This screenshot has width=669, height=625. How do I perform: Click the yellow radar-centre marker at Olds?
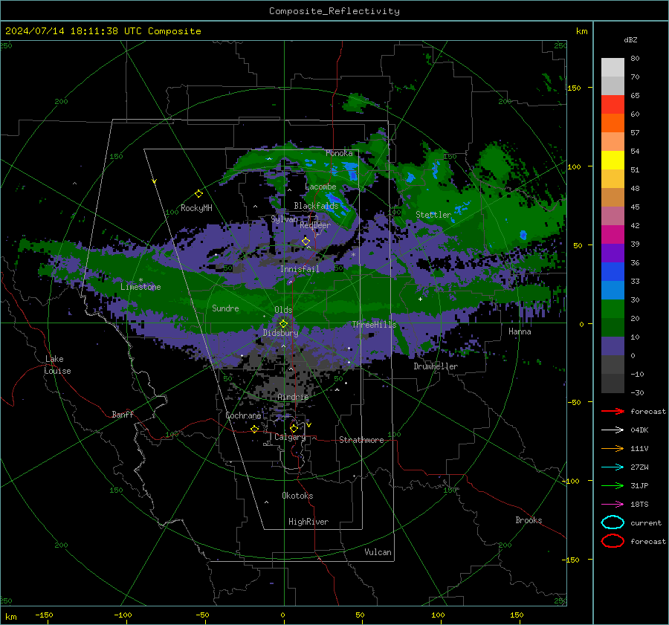pos(284,323)
